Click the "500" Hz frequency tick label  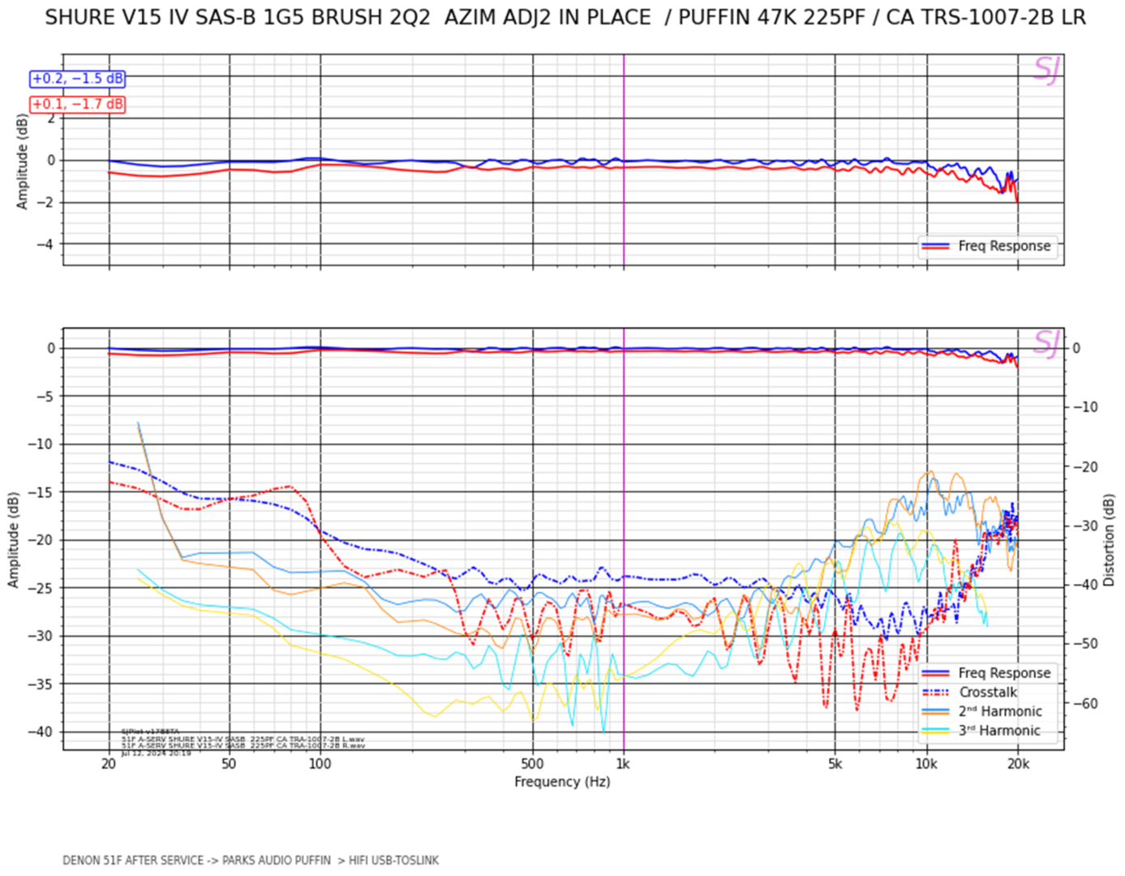point(532,764)
